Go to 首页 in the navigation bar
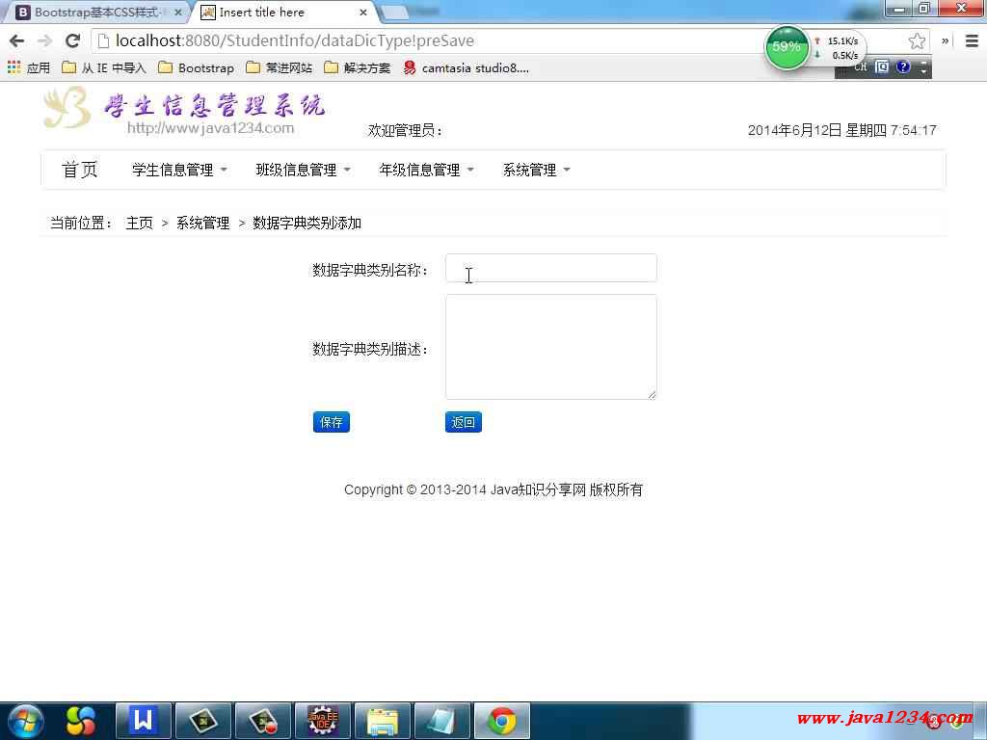 pos(80,170)
